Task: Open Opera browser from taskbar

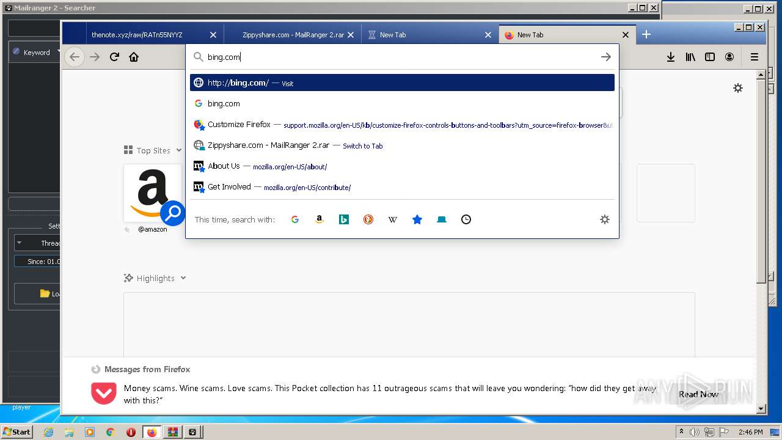Action: [x=131, y=432]
